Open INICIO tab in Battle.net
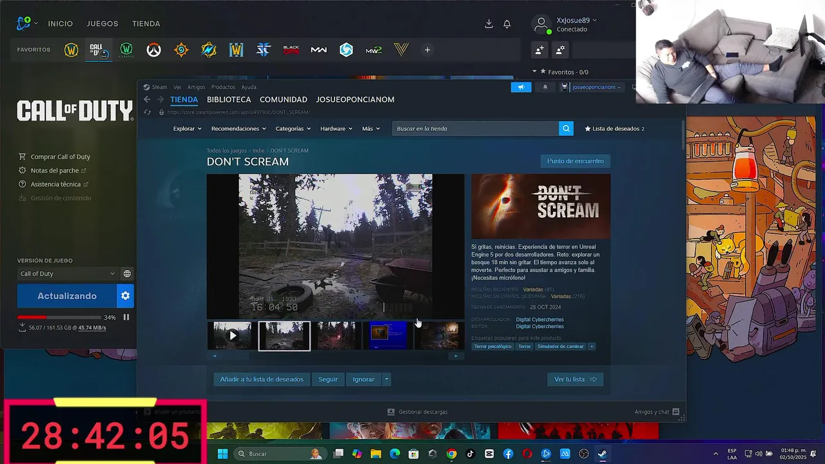The height and width of the screenshot is (464, 825). click(61, 23)
